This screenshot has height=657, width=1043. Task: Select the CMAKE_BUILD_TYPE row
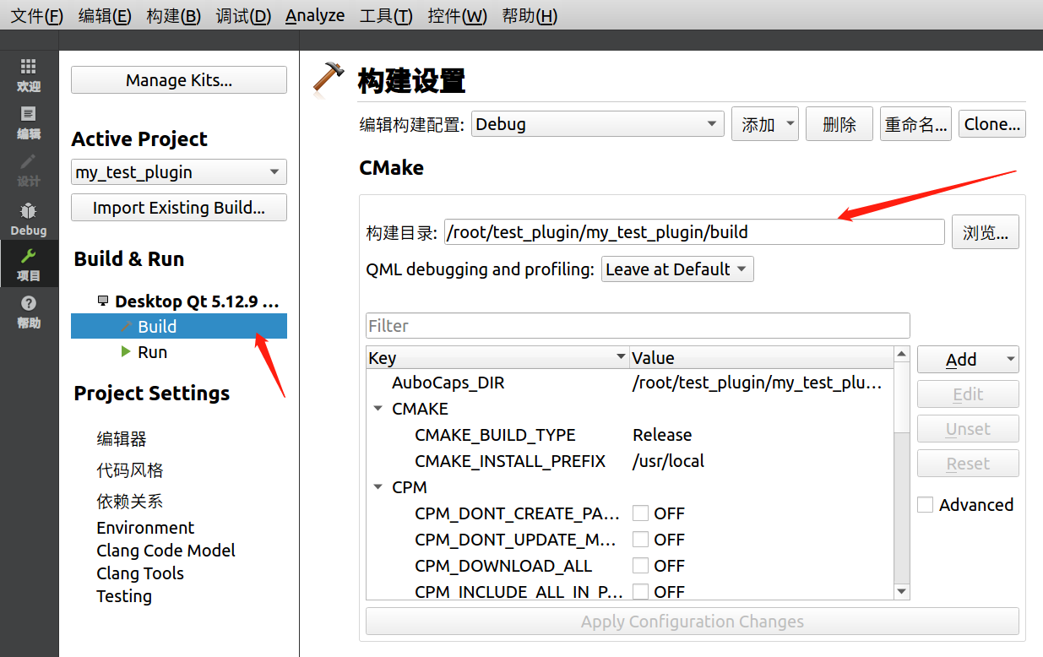click(630, 435)
